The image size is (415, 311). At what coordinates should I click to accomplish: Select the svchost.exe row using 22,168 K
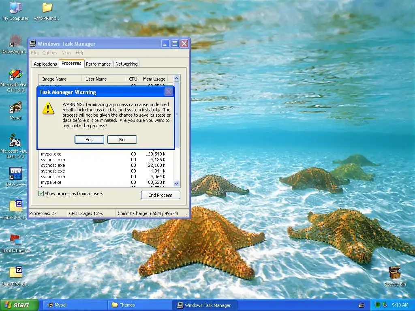point(106,165)
